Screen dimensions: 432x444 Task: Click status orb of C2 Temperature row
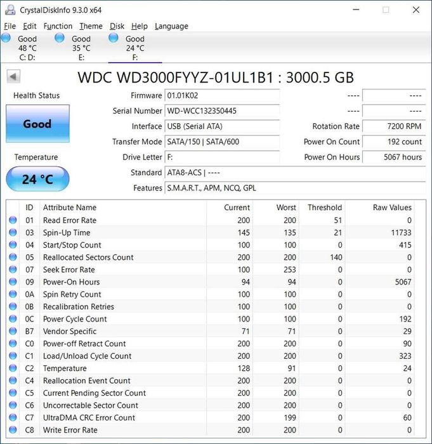click(13, 368)
